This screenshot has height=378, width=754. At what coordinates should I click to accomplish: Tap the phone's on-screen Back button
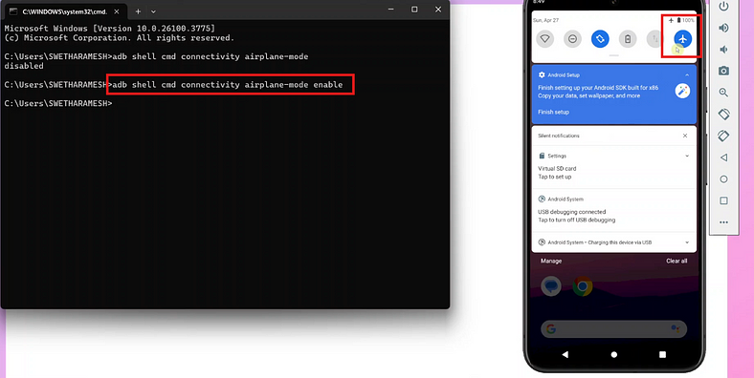565,354
